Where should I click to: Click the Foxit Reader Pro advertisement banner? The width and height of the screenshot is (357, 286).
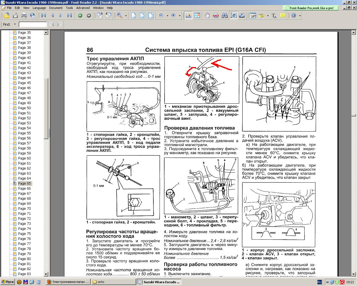tap(311, 8)
